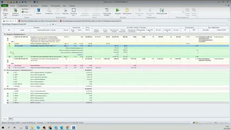Select the Смета sheet tab at bottom

[x=5, y=119]
